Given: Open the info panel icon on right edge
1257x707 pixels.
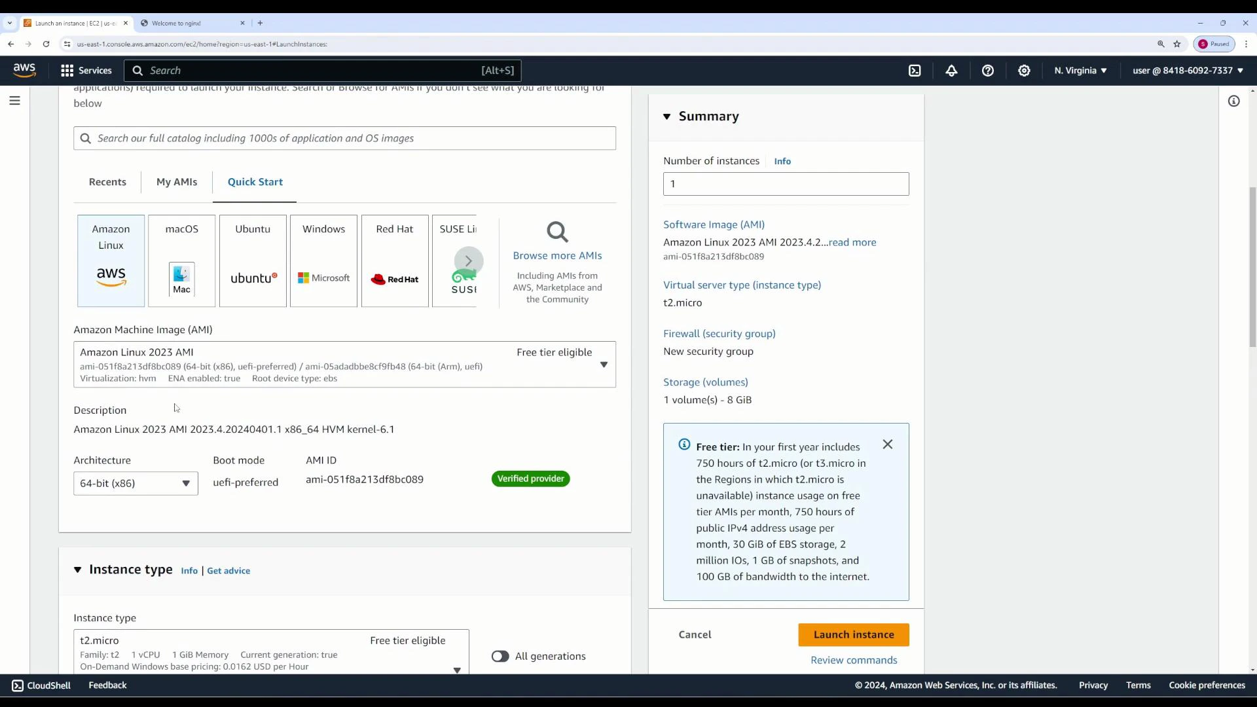Looking at the screenshot, I should [1233, 101].
